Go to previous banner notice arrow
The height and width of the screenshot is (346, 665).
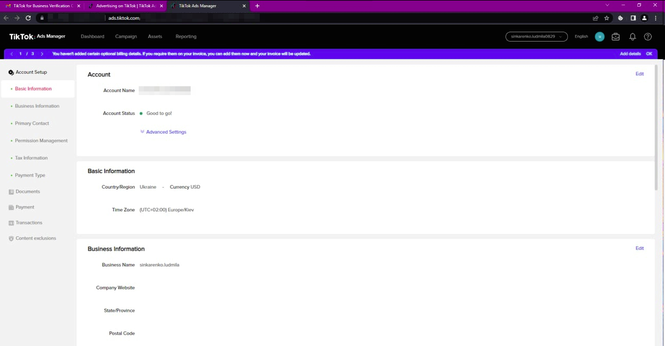click(11, 54)
